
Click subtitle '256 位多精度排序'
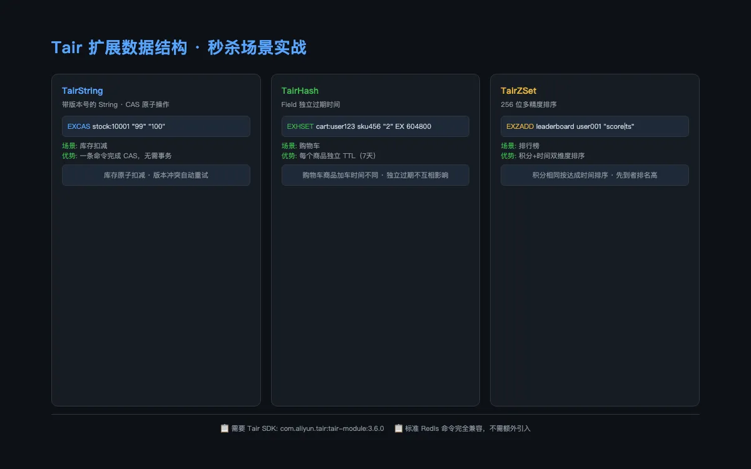click(529, 104)
